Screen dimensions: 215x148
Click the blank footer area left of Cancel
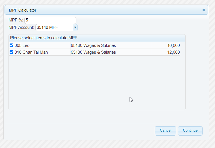[x=79, y=130]
